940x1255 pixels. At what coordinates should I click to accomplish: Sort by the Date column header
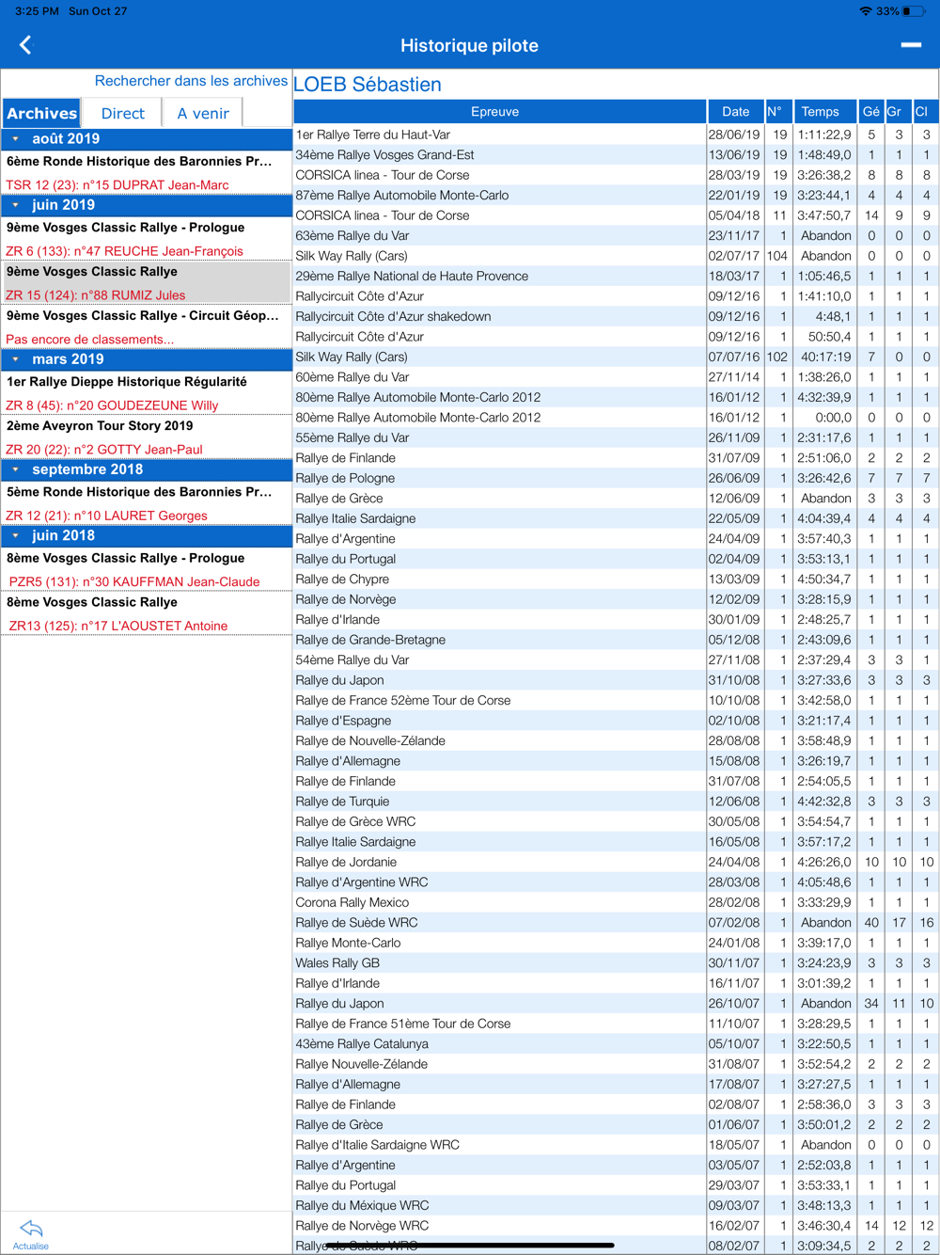(x=736, y=112)
